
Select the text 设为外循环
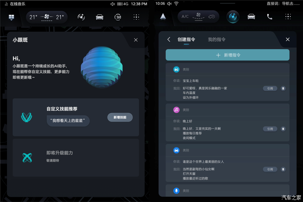(191, 98)
